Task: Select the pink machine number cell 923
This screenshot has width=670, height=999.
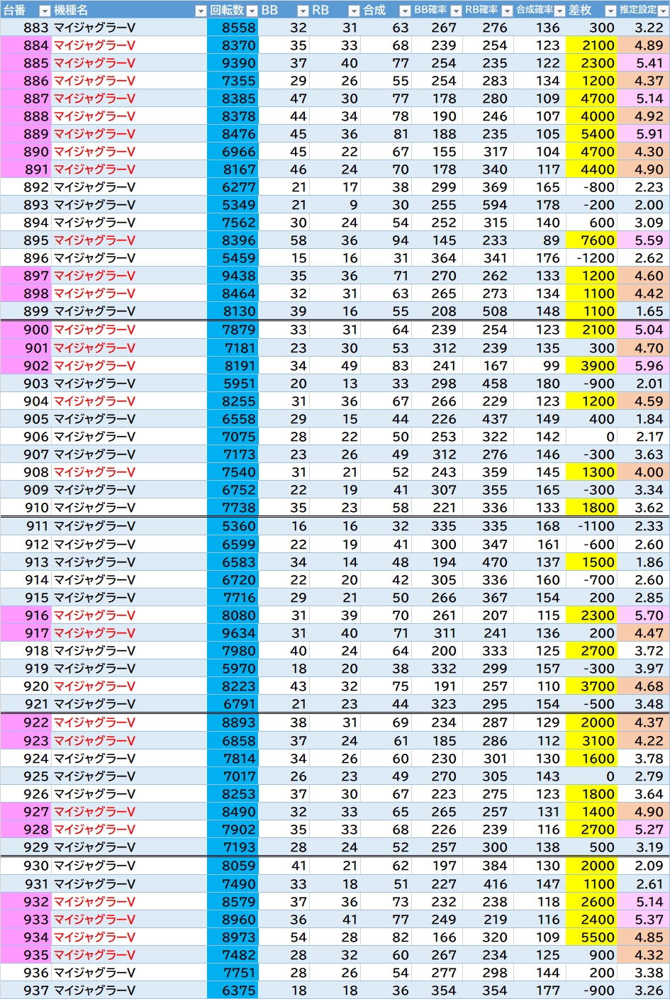Action: tap(26, 741)
